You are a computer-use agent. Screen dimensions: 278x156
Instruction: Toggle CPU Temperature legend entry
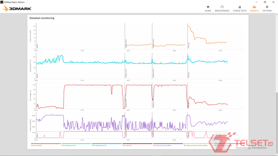pos(76,145)
